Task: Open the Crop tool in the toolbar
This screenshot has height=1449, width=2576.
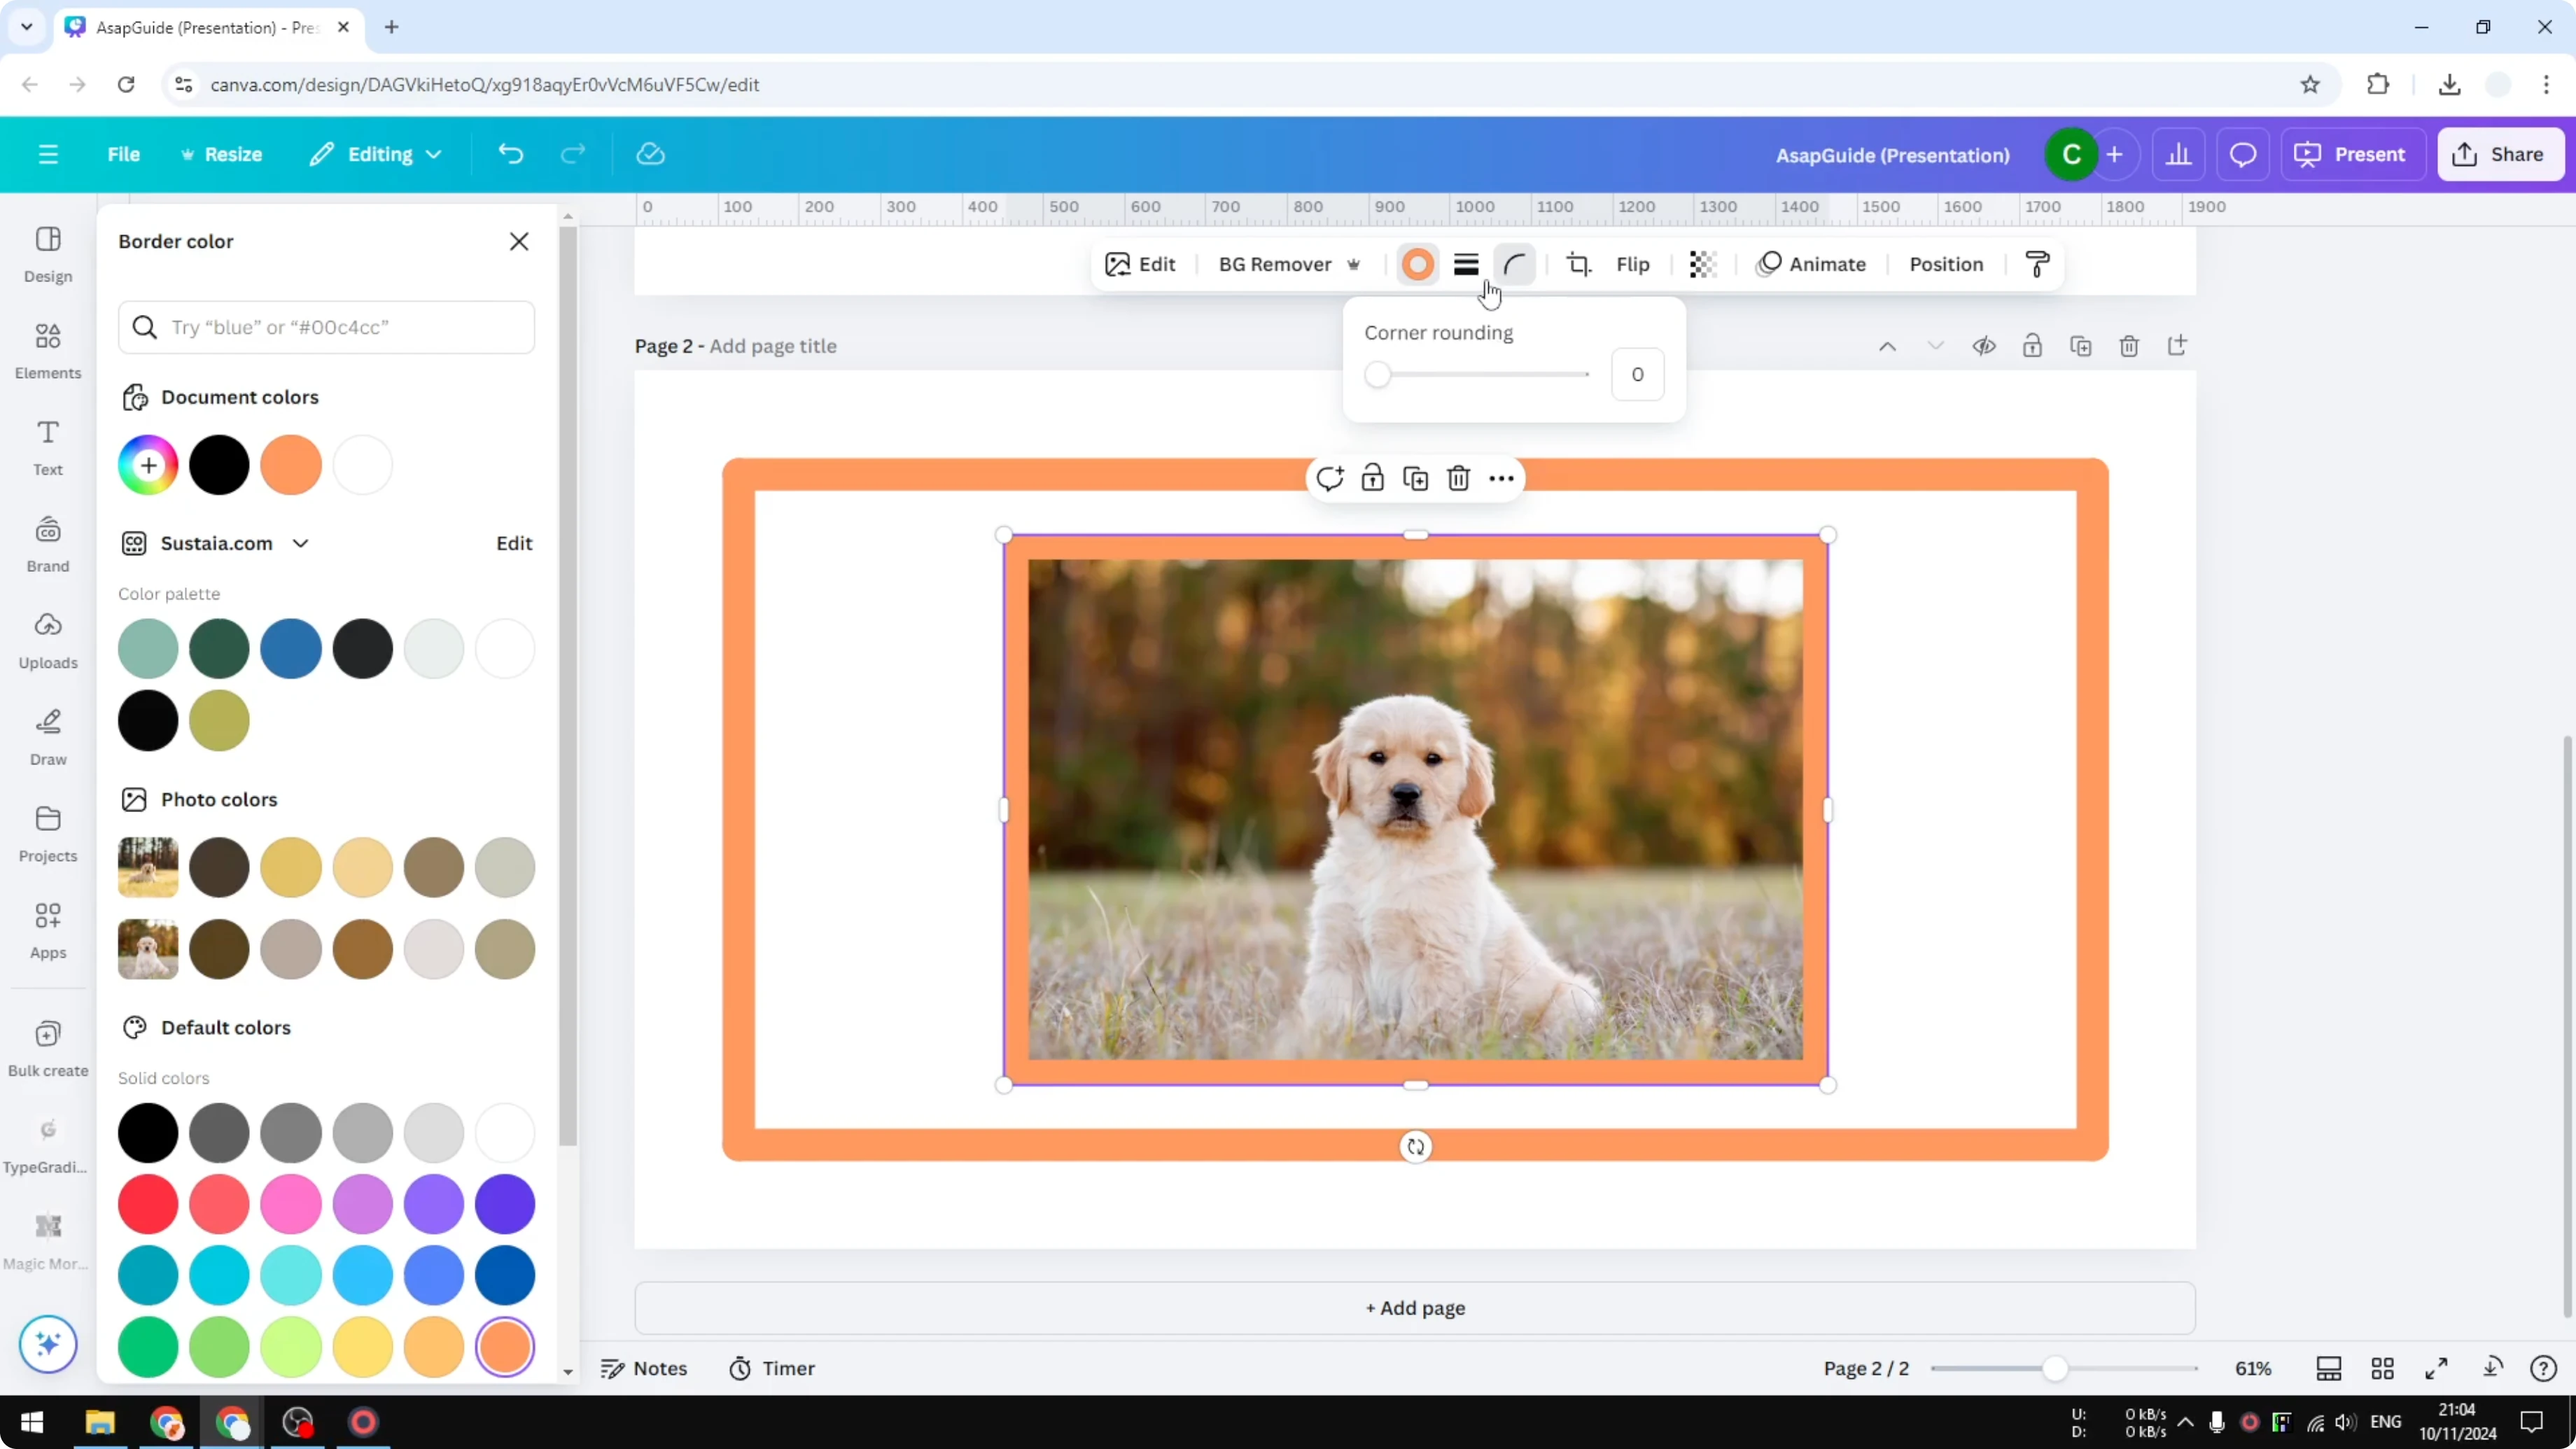Action: 1578,264
